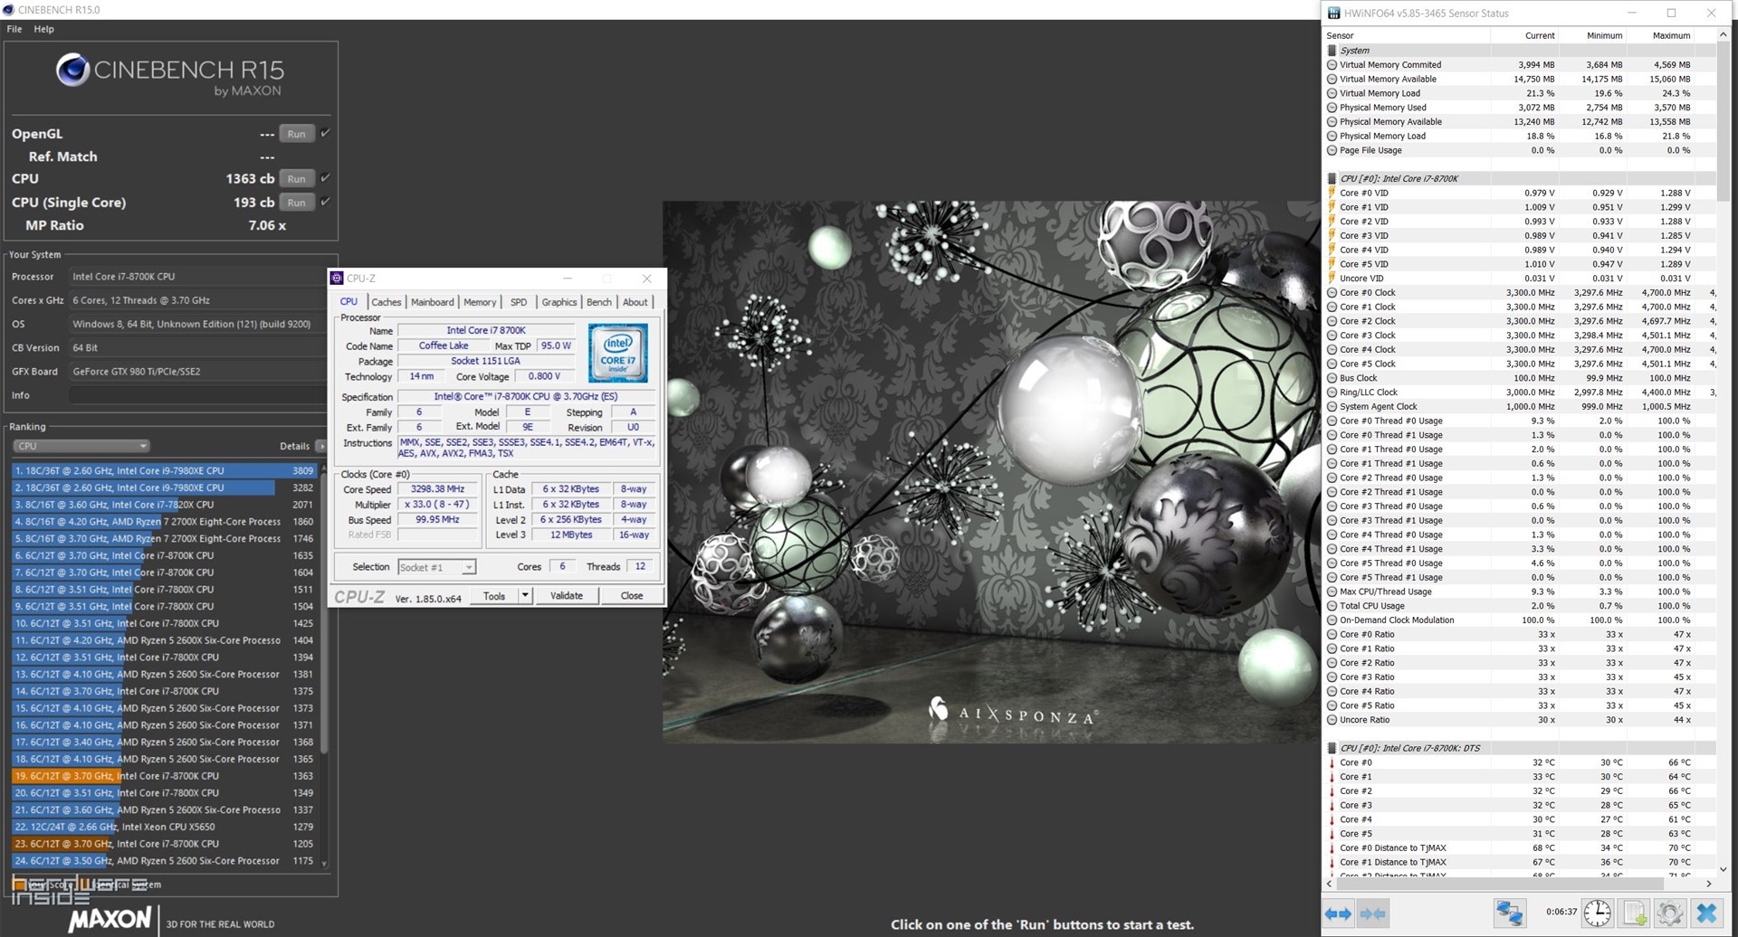The width and height of the screenshot is (1738, 937).
Task: Start HWiNFO logging with the sheet-plus icon
Action: [x=1635, y=913]
